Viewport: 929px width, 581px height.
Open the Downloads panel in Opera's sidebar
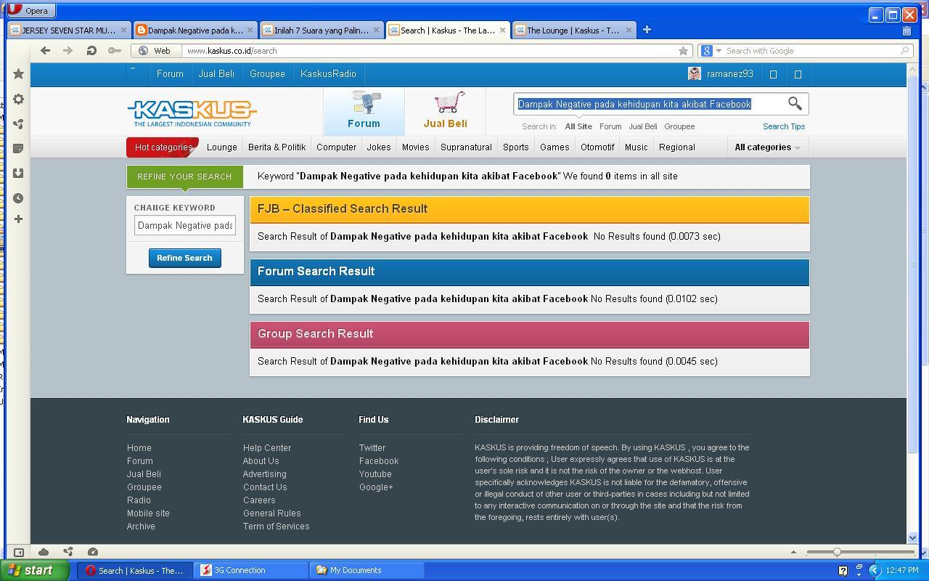[19, 173]
